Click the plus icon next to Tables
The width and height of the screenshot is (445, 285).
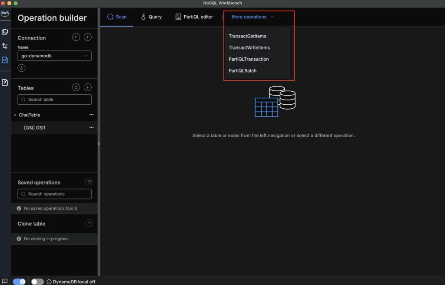pyautogui.click(x=87, y=87)
